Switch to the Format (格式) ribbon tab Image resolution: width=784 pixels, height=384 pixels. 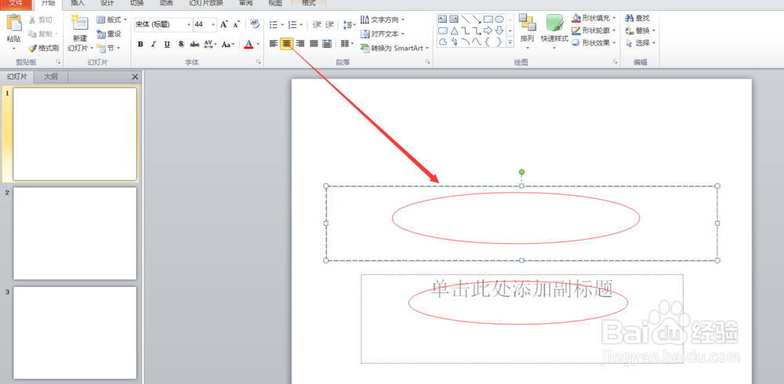[309, 3]
